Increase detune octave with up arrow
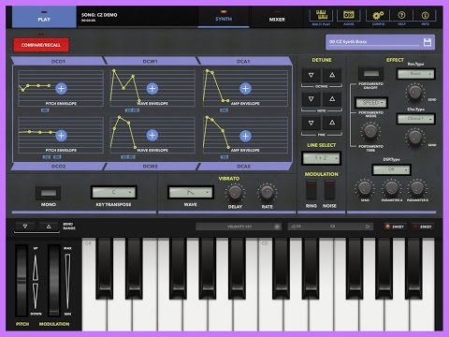449x337 pixels. point(332,75)
